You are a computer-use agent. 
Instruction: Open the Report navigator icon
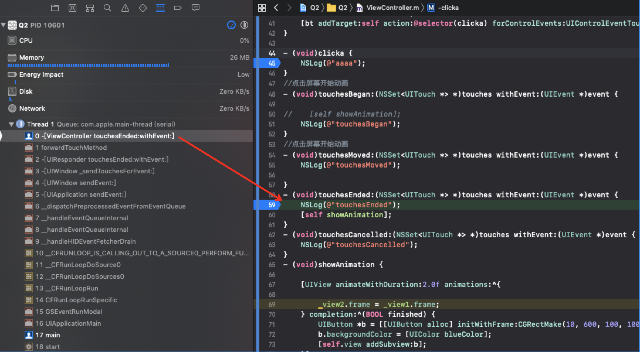[x=196, y=8]
